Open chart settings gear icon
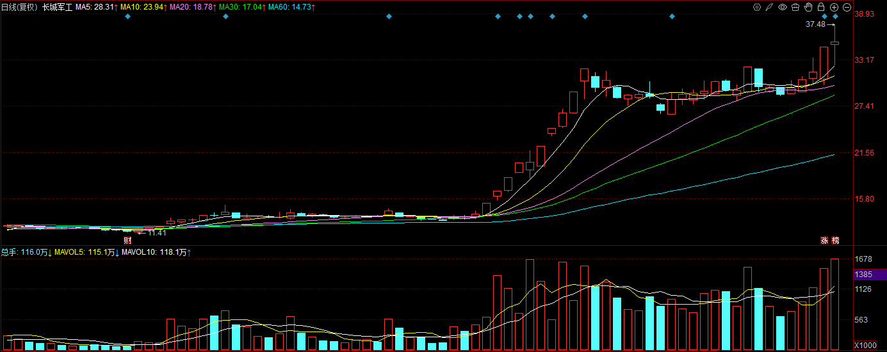Image resolution: width=887 pixels, height=352 pixels. (x=756, y=7)
